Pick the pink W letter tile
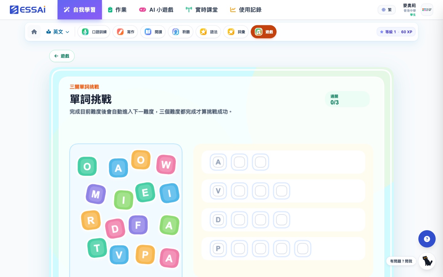The height and width of the screenshot is (277, 443). pyautogui.click(x=166, y=165)
